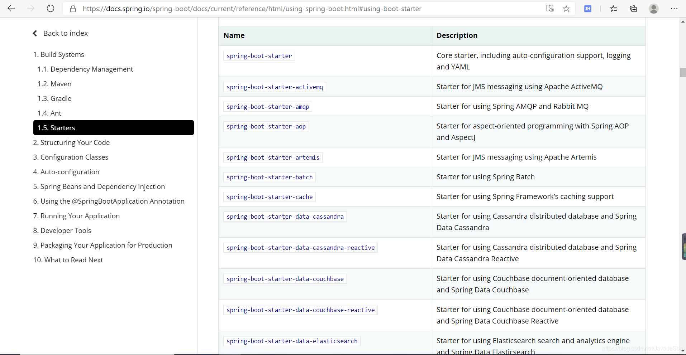Image resolution: width=686 pixels, height=355 pixels.
Task: Open the Back to index link
Action: (66, 33)
